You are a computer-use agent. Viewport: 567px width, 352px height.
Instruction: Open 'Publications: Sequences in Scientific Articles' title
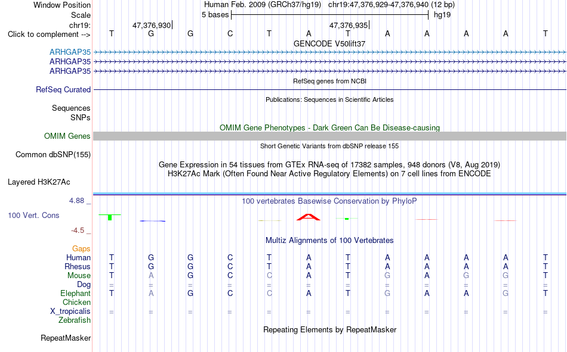pyautogui.click(x=329, y=99)
